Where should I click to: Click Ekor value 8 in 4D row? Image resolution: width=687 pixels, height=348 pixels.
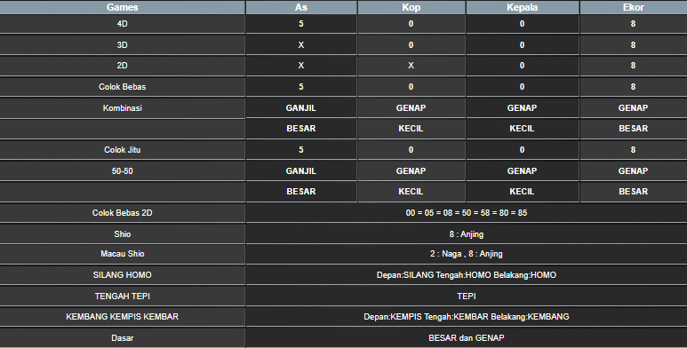click(633, 24)
